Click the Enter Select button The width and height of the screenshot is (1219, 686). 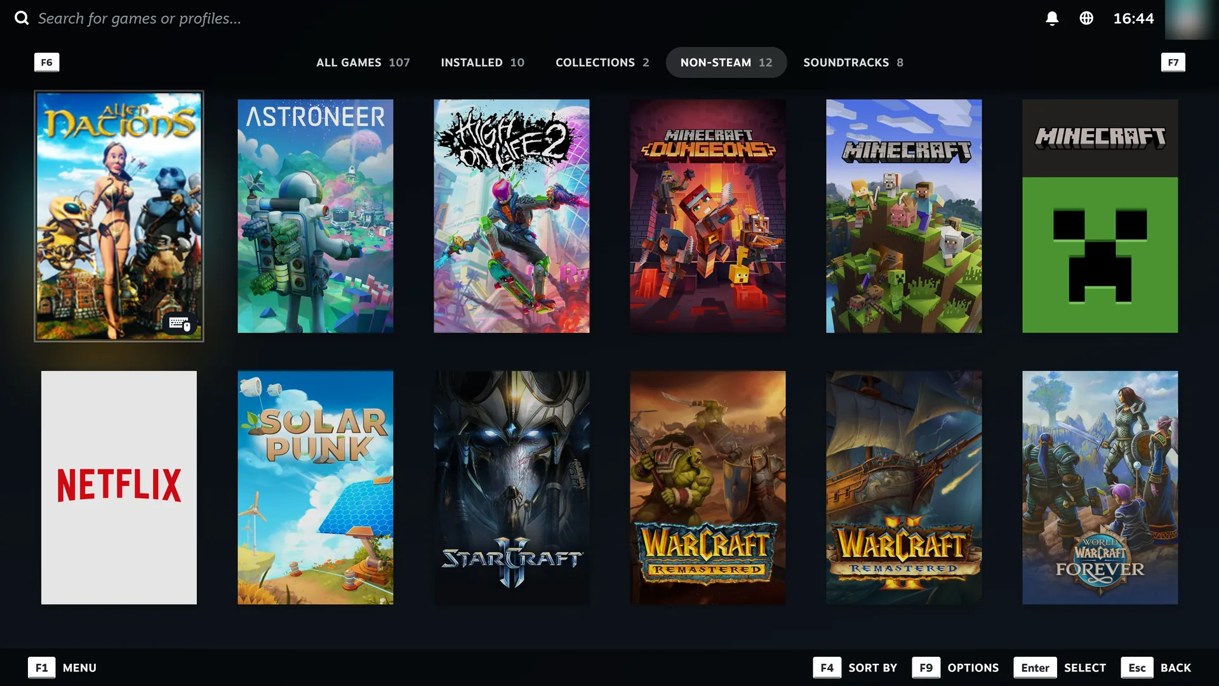tap(1060, 668)
